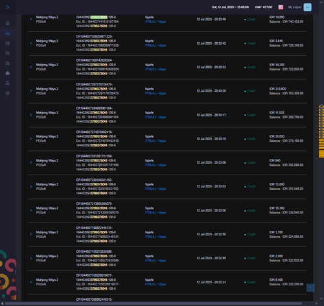Click the horizontal scrollbar thumb at bottom

154,303
